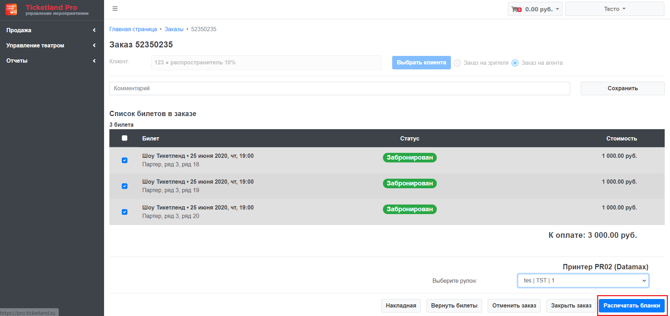Click the Распечатать бланки button
Viewport: 670px width, 316px height.
click(632, 306)
